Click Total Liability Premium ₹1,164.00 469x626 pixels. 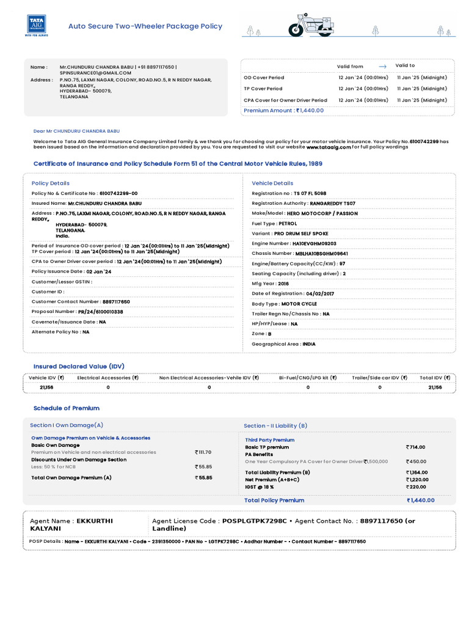pos(416,473)
